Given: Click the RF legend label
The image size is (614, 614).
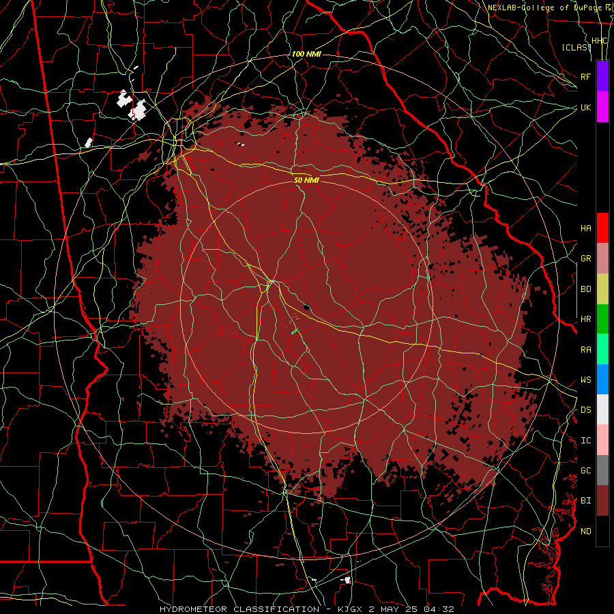Looking at the screenshot, I should [585, 76].
